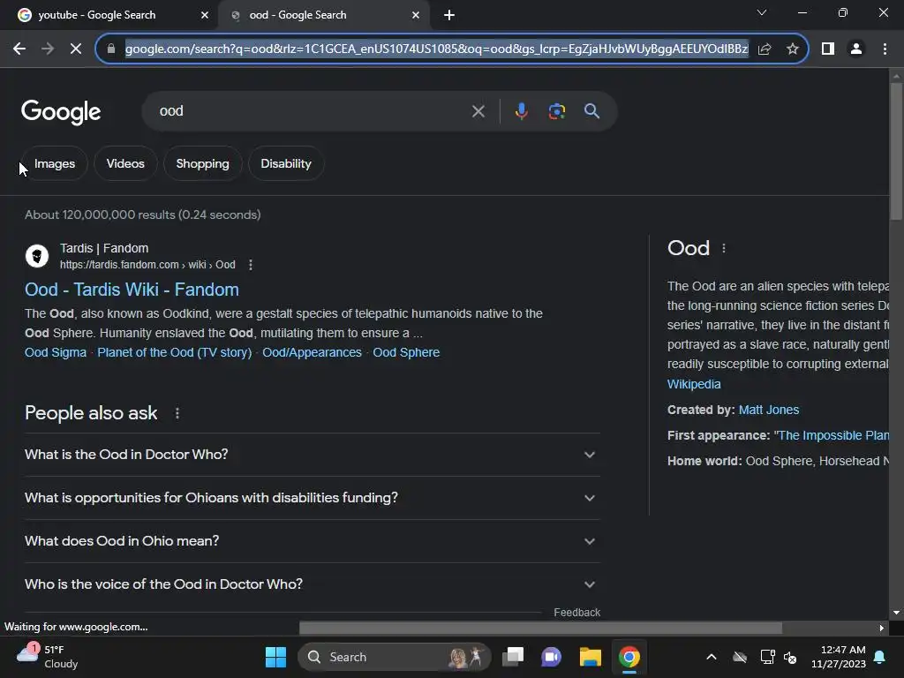Open Planet of the Ood (TV story) link

pyautogui.click(x=174, y=352)
